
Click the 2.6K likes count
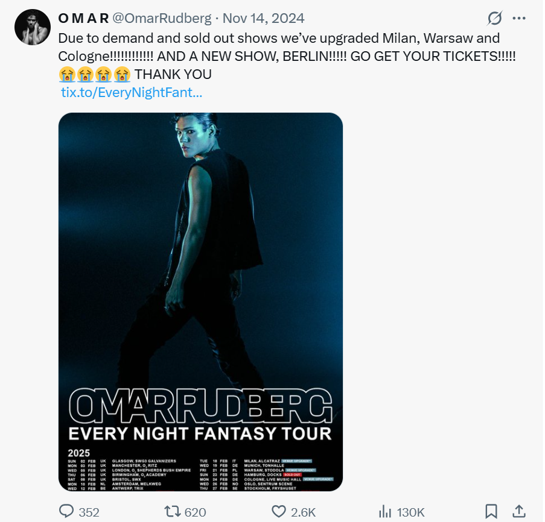tap(303, 512)
